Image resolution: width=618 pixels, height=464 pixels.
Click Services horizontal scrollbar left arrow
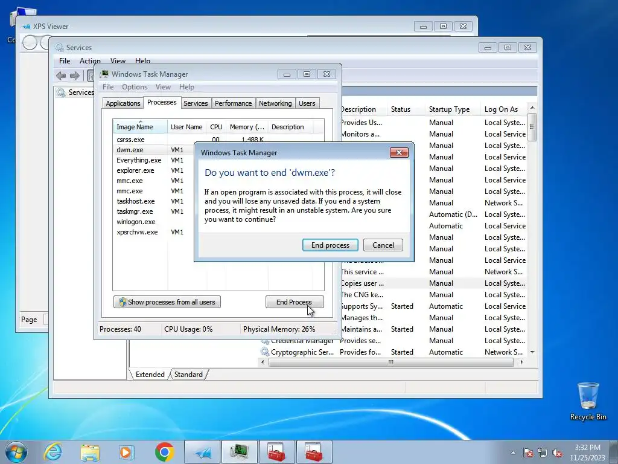tap(263, 362)
